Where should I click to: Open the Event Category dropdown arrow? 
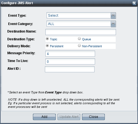113,24
